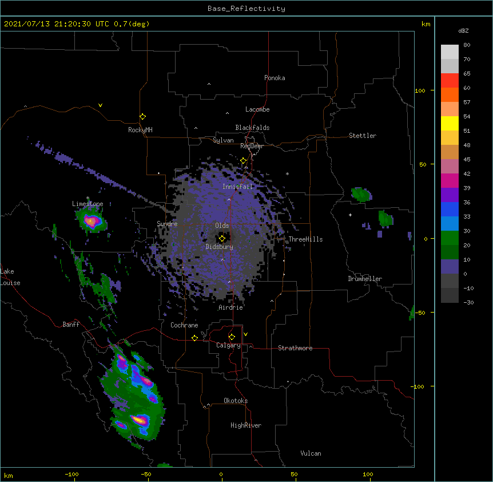
Task: Click the intense storm cell south of Limestone
Action: (x=91, y=222)
